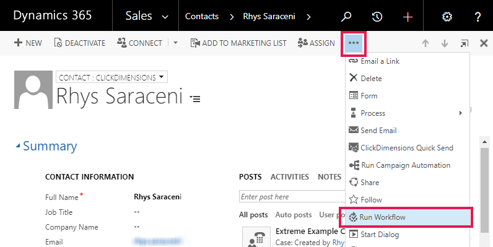The image size is (493, 247).
Task: Click the search magnifier icon
Action: pyautogui.click(x=346, y=16)
